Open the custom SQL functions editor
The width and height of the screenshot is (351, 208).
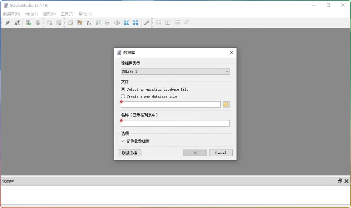click(x=89, y=23)
